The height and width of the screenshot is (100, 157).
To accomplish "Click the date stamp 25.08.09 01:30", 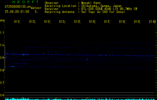I will click(17, 12).
